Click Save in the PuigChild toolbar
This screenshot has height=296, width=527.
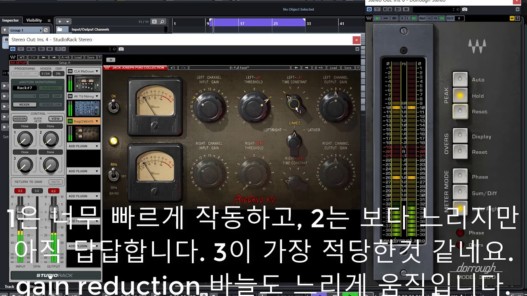click(x=348, y=67)
